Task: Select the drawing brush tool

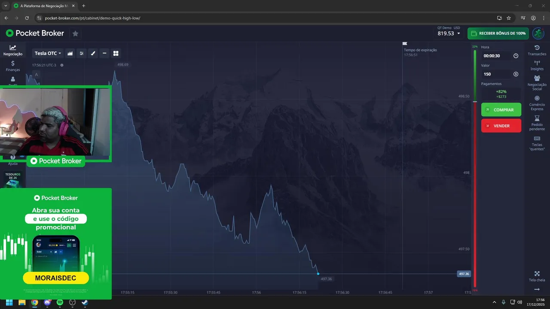Action: click(x=93, y=53)
